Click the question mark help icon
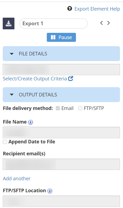The height and width of the screenshot is (208, 123). (70, 9)
